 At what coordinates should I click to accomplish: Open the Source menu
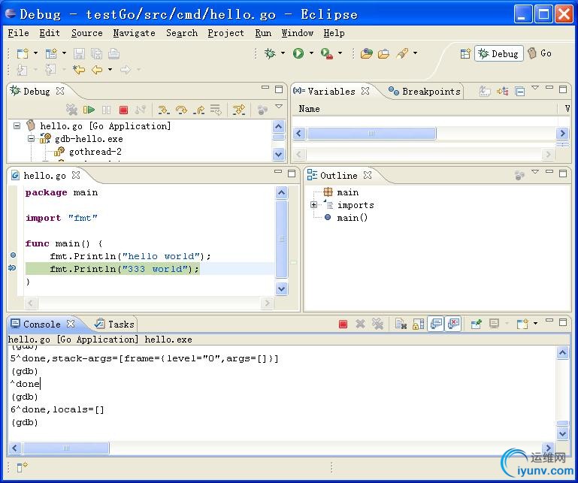tap(87, 33)
